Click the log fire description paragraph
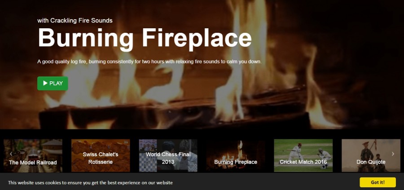This screenshot has width=404, height=190. [149, 62]
